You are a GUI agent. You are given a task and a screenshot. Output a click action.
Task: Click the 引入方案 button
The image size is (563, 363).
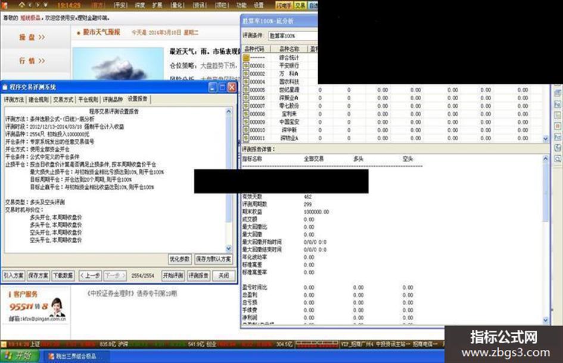(x=13, y=275)
